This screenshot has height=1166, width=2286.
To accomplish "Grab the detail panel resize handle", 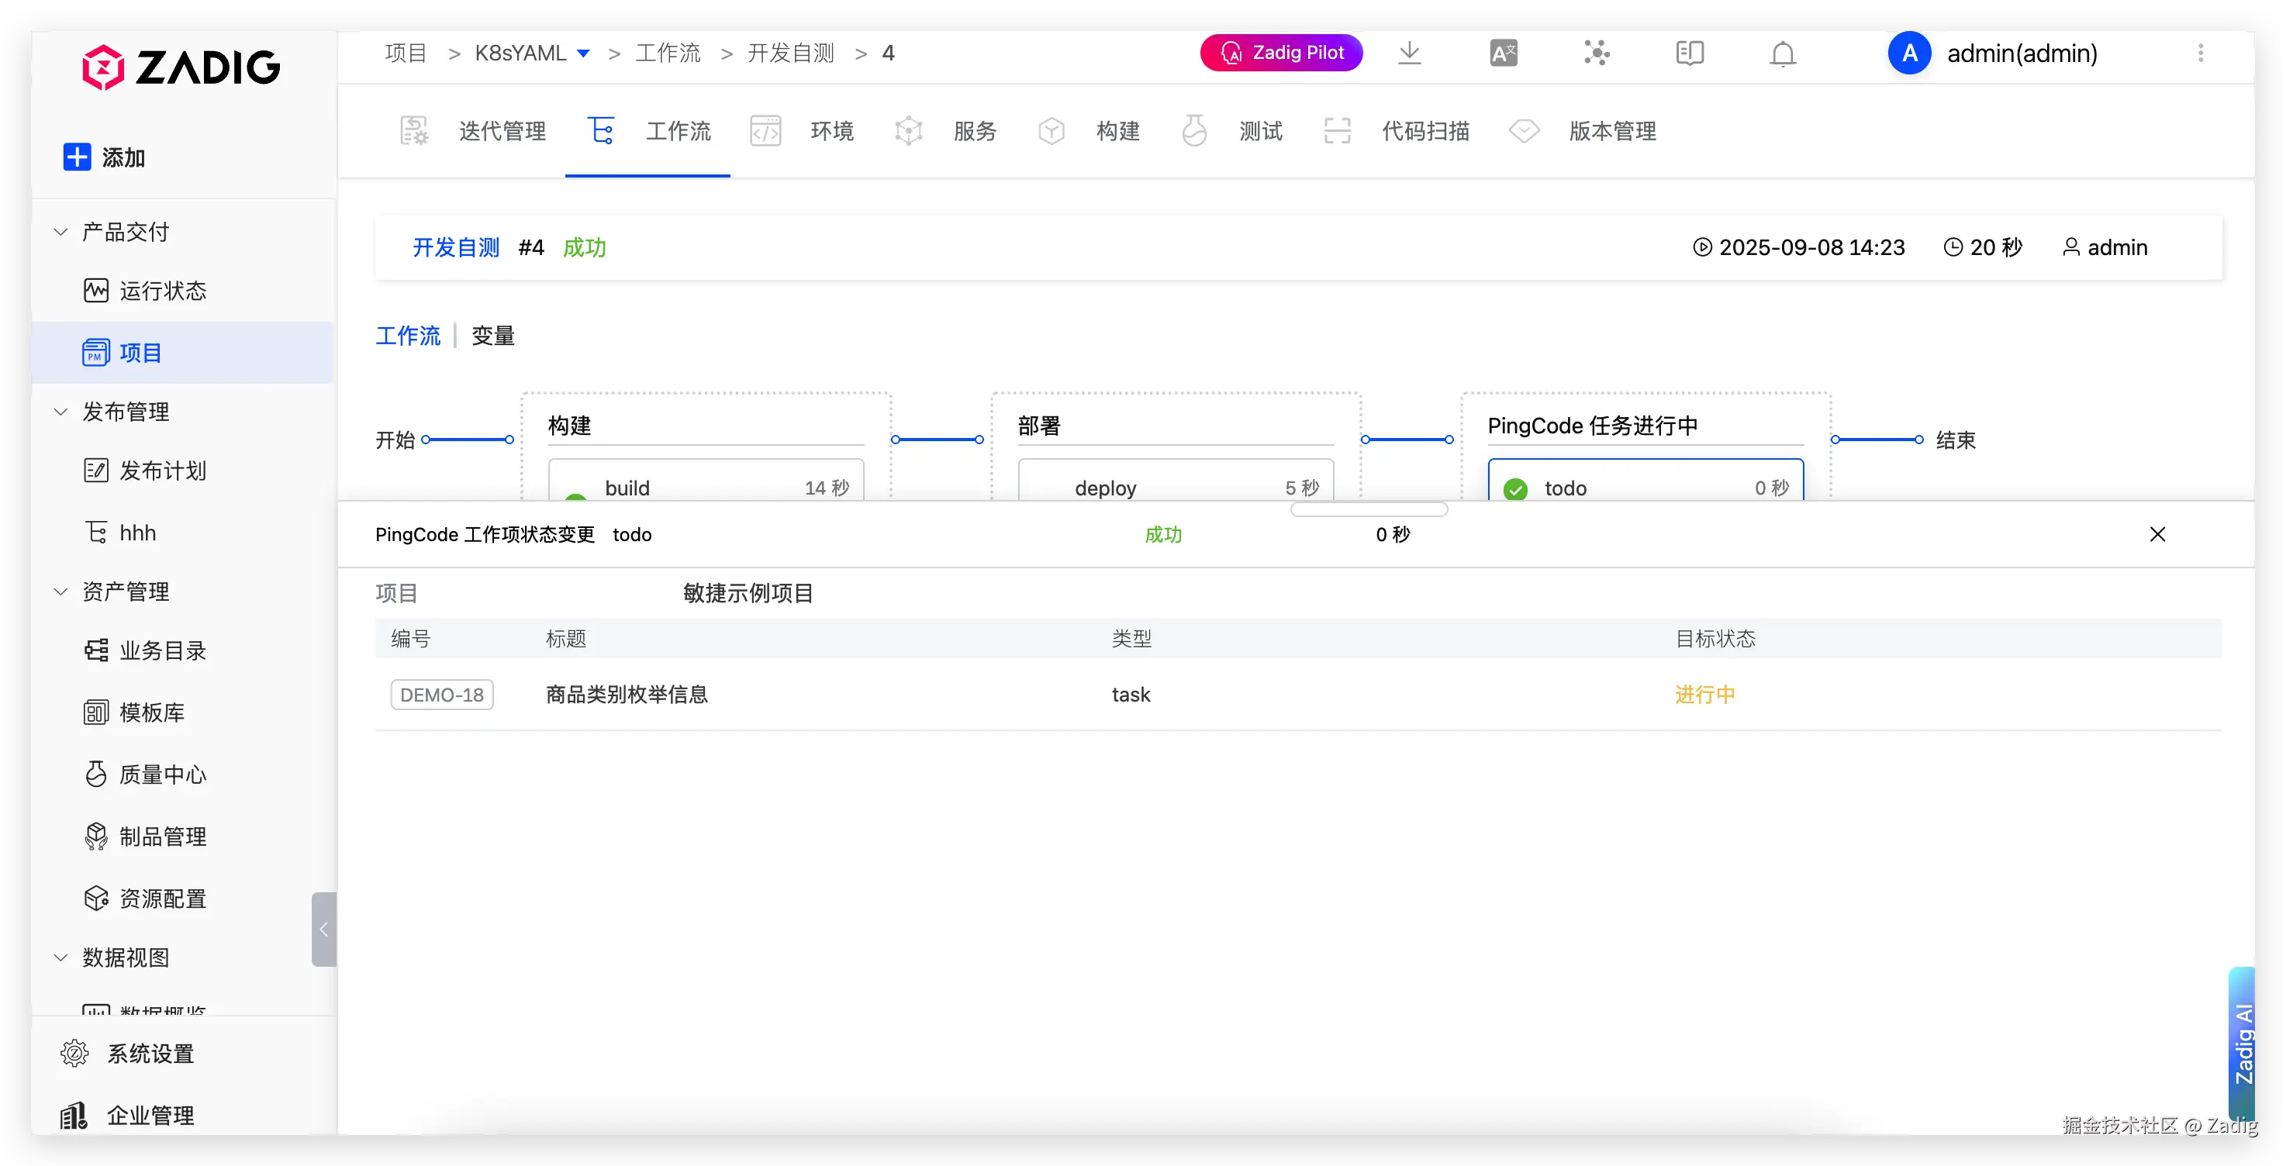I will pos(1369,509).
